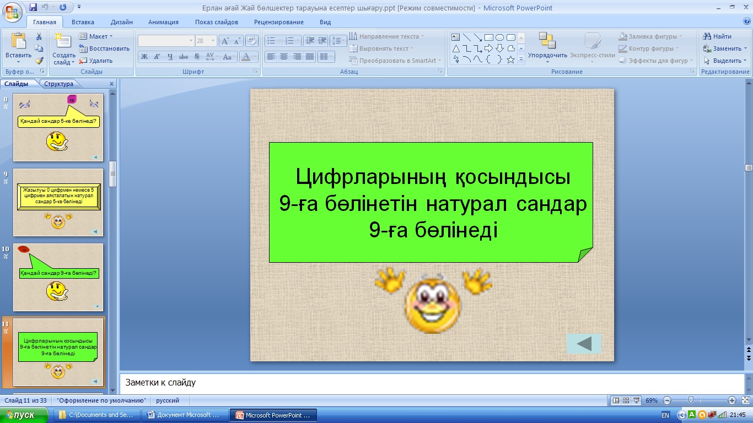
Task: Select the oval shape
Action: point(500,37)
